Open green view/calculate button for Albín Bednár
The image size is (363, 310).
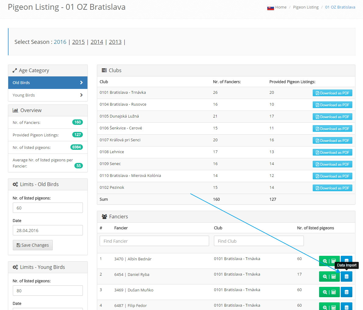329,261
